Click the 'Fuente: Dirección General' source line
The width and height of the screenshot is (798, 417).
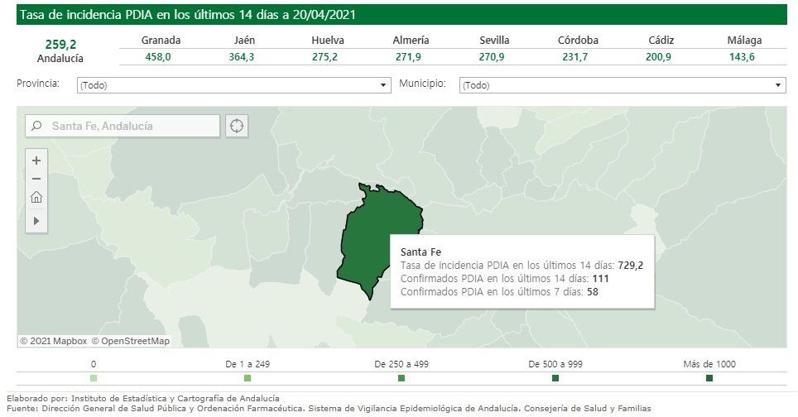[329, 409]
